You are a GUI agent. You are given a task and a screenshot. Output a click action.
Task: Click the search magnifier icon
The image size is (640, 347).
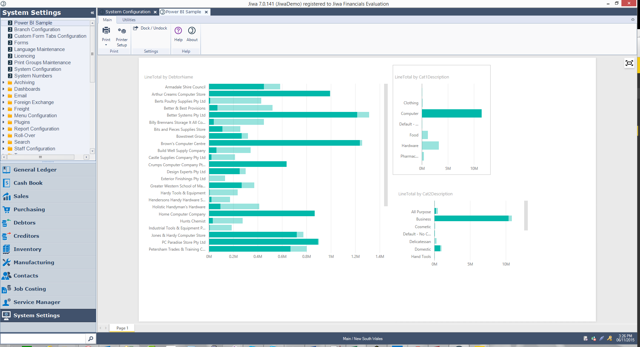[x=90, y=338]
